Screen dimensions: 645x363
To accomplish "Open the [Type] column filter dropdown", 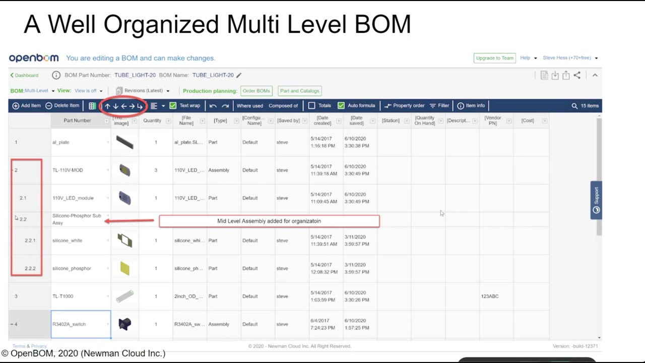I will pyautogui.click(x=237, y=121).
